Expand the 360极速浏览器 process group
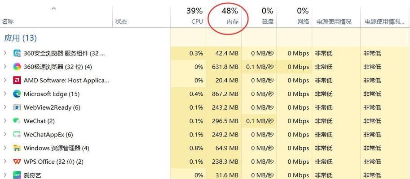410x179 pixels. (5, 67)
